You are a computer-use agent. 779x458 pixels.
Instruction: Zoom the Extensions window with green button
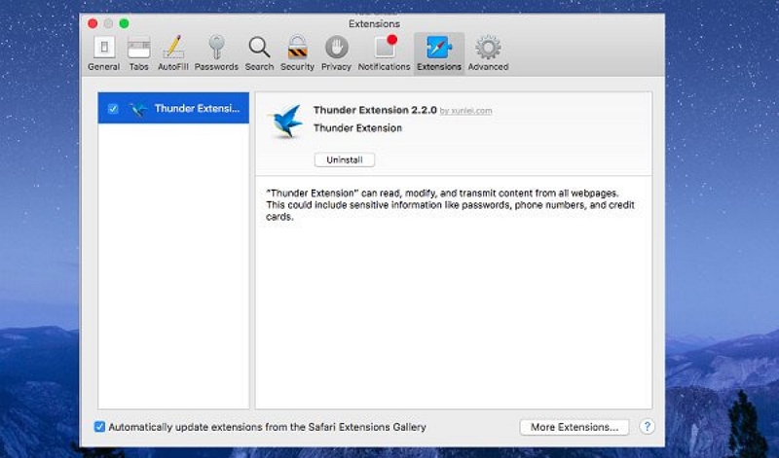pos(125,23)
